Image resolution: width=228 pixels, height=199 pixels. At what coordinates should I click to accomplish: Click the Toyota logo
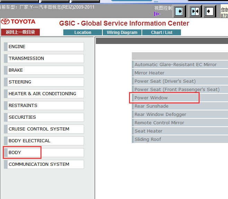18,22
